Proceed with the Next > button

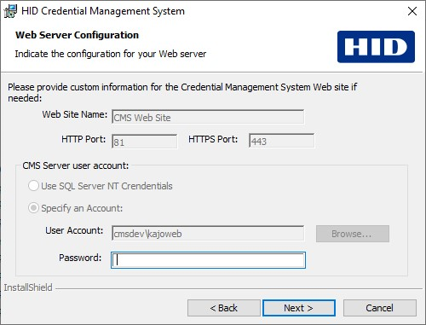(299, 308)
